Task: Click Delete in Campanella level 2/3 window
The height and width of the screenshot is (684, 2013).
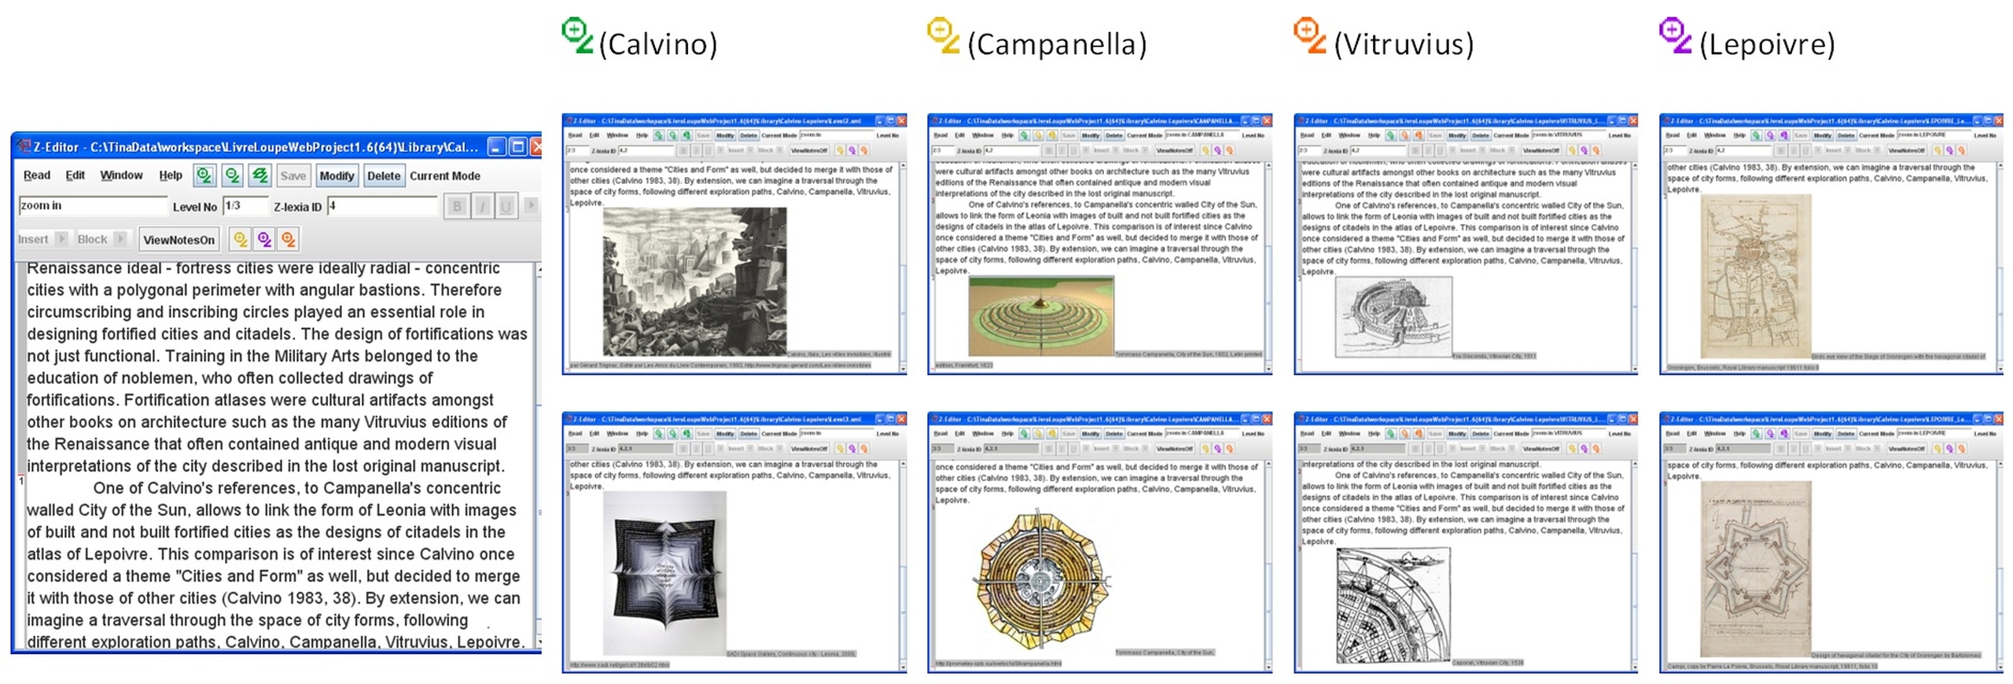Action: 1113,135
